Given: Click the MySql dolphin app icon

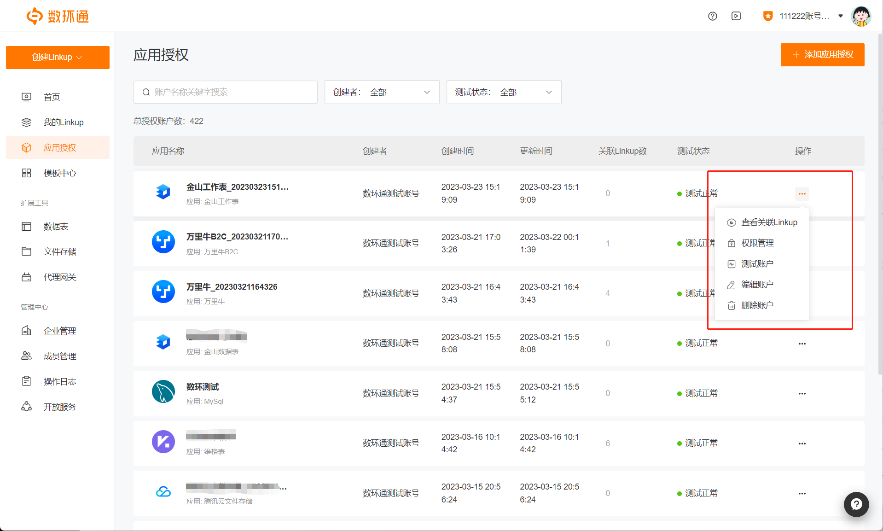Looking at the screenshot, I should (163, 392).
